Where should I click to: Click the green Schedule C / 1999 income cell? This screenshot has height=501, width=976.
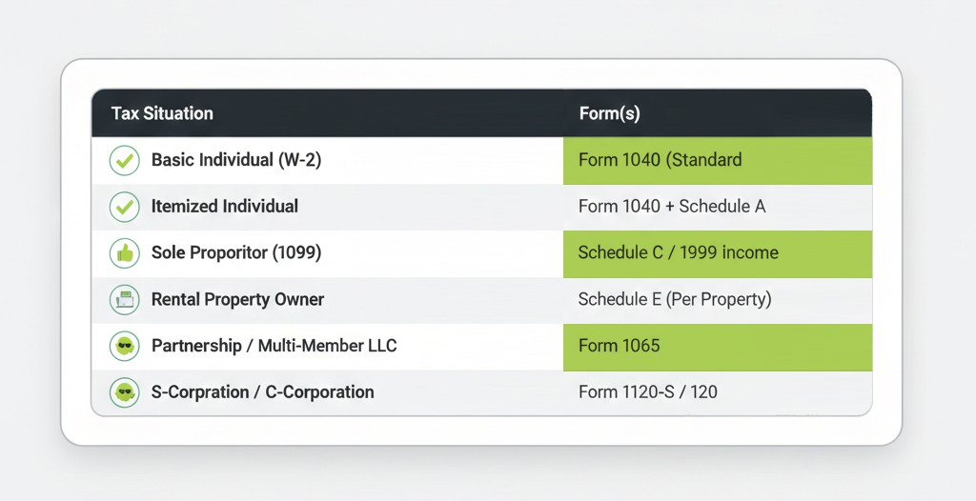(x=717, y=252)
